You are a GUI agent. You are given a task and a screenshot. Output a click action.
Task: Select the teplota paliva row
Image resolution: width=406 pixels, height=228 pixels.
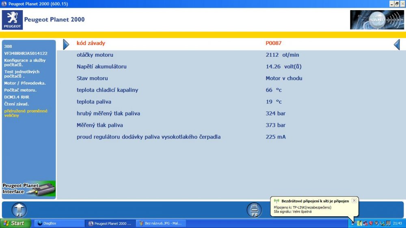(x=231, y=102)
